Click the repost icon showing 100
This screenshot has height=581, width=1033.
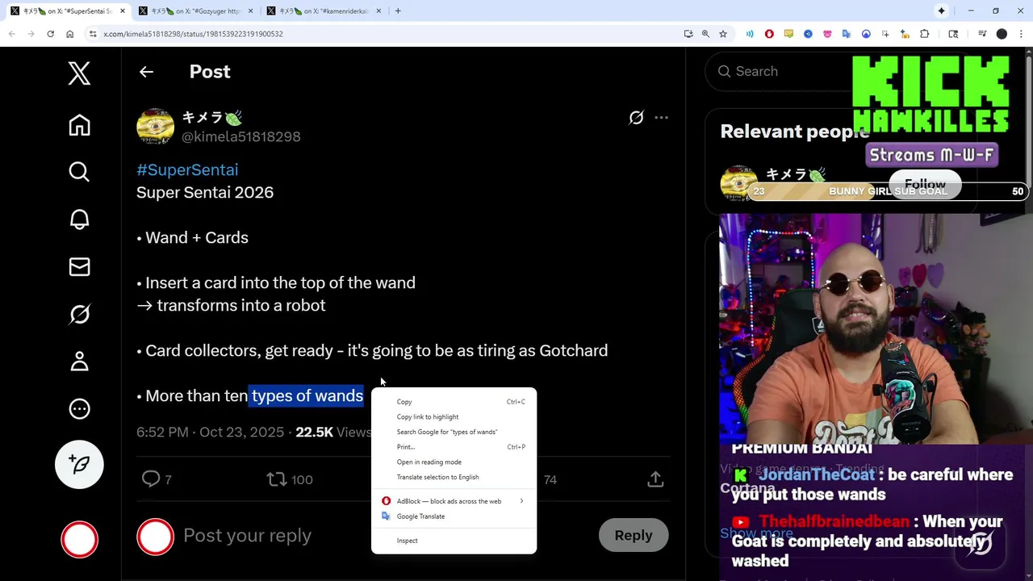coord(277,479)
